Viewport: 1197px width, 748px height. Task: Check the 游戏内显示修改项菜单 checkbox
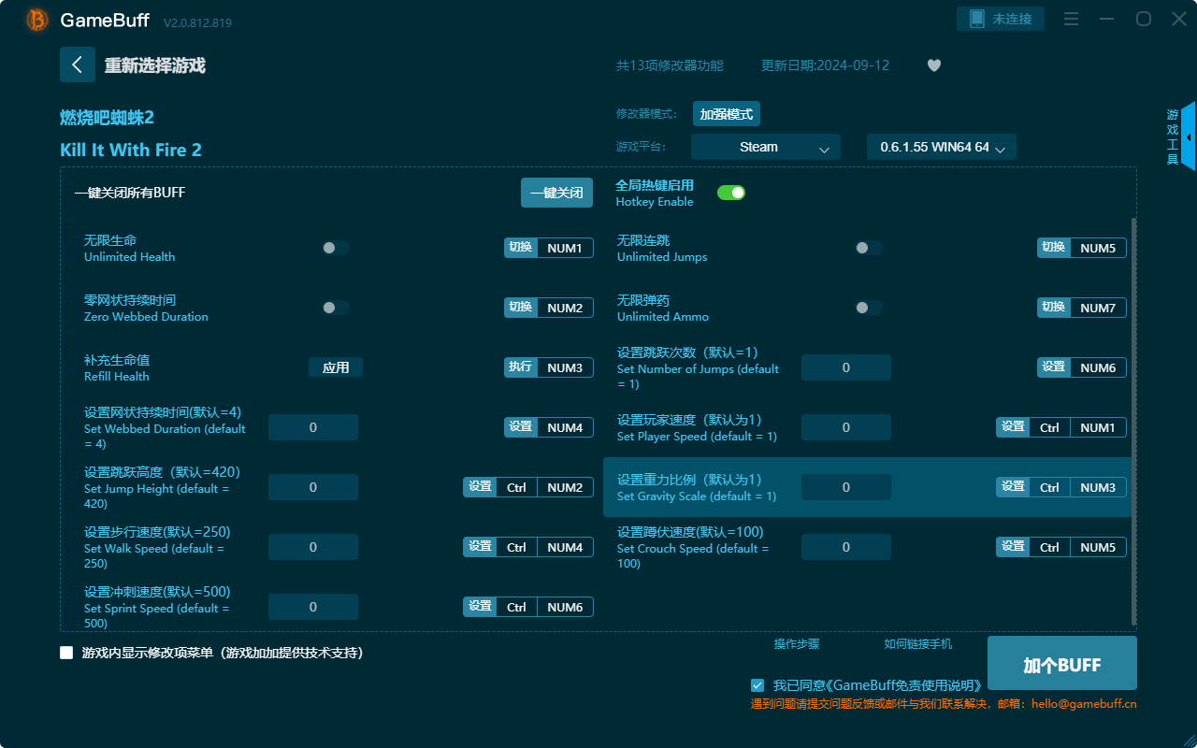pos(65,653)
